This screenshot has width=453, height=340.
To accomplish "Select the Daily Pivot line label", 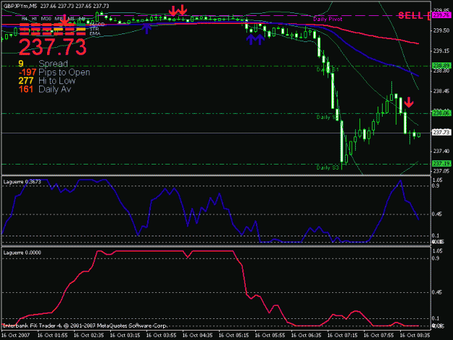I will 328,19.
